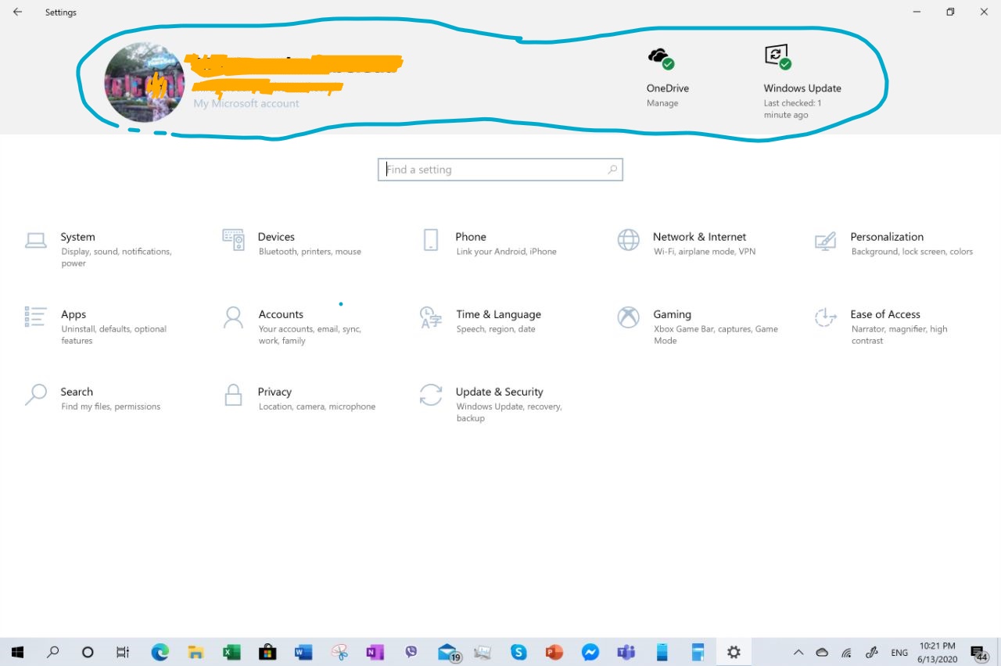
Task: Click the OneDrive tray cloud icon
Action: tap(822, 652)
